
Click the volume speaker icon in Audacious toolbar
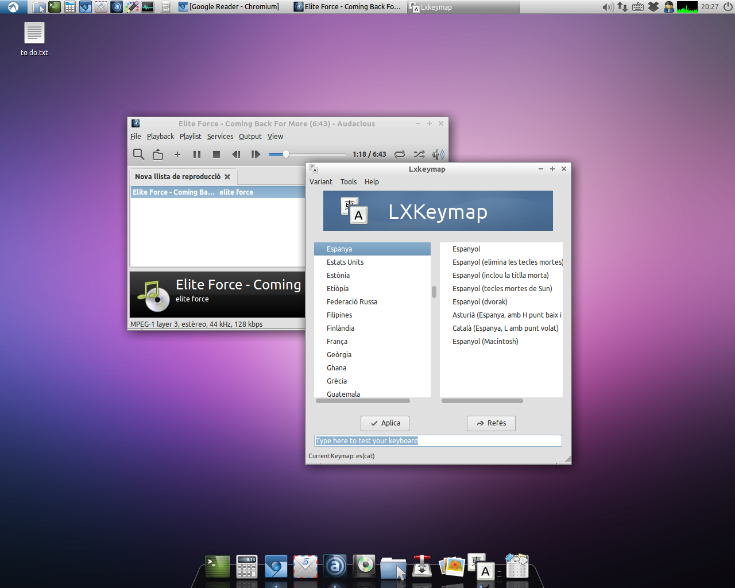tap(438, 154)
